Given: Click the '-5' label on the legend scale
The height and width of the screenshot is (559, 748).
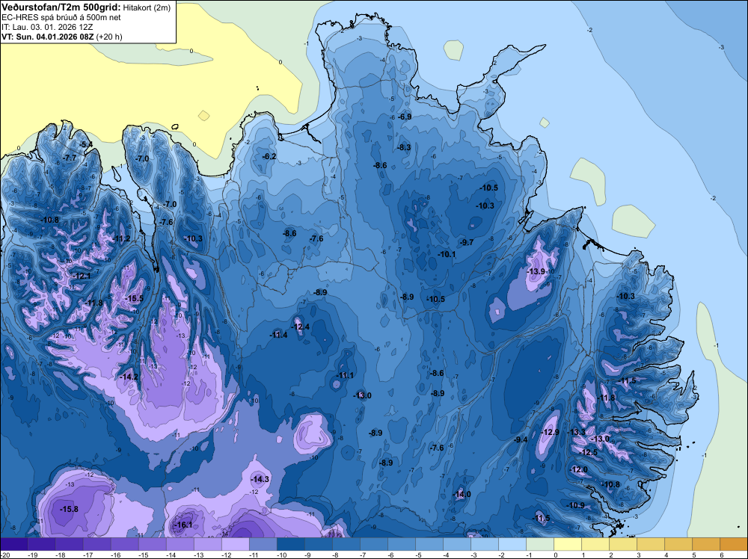Looking at the screenshot, I should coord(417,555).
